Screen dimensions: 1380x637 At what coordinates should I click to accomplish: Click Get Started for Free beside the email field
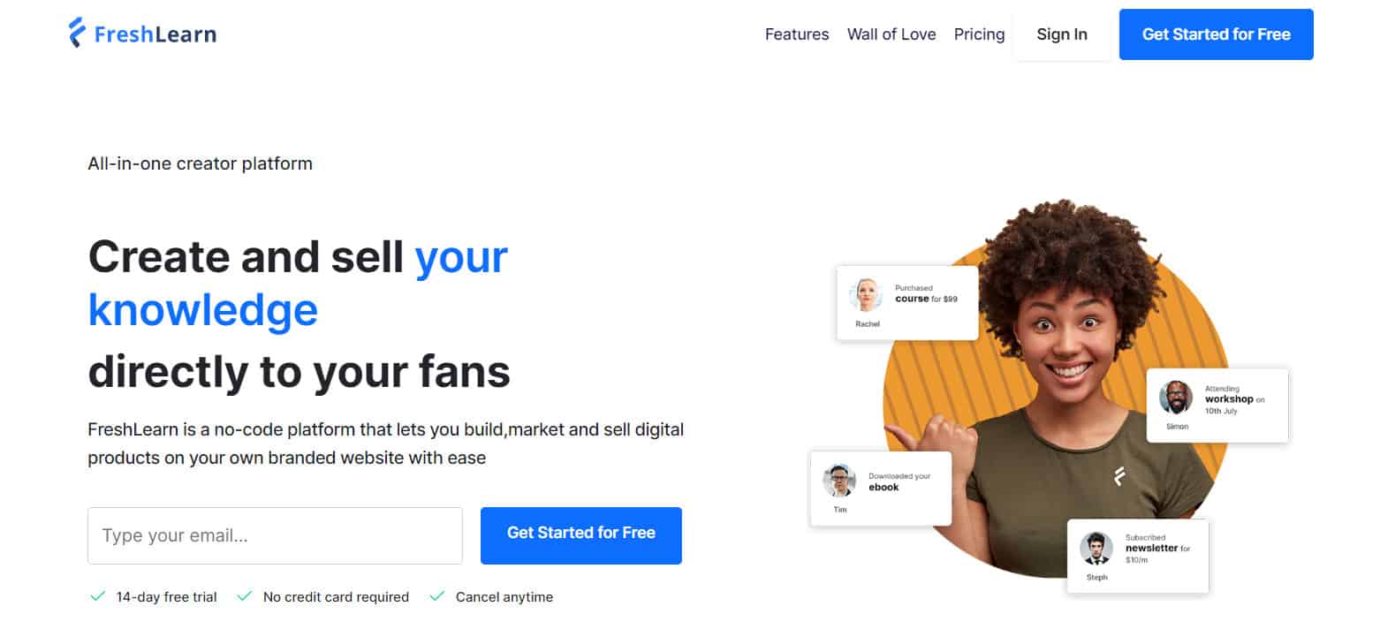click(x=581, y=535)
